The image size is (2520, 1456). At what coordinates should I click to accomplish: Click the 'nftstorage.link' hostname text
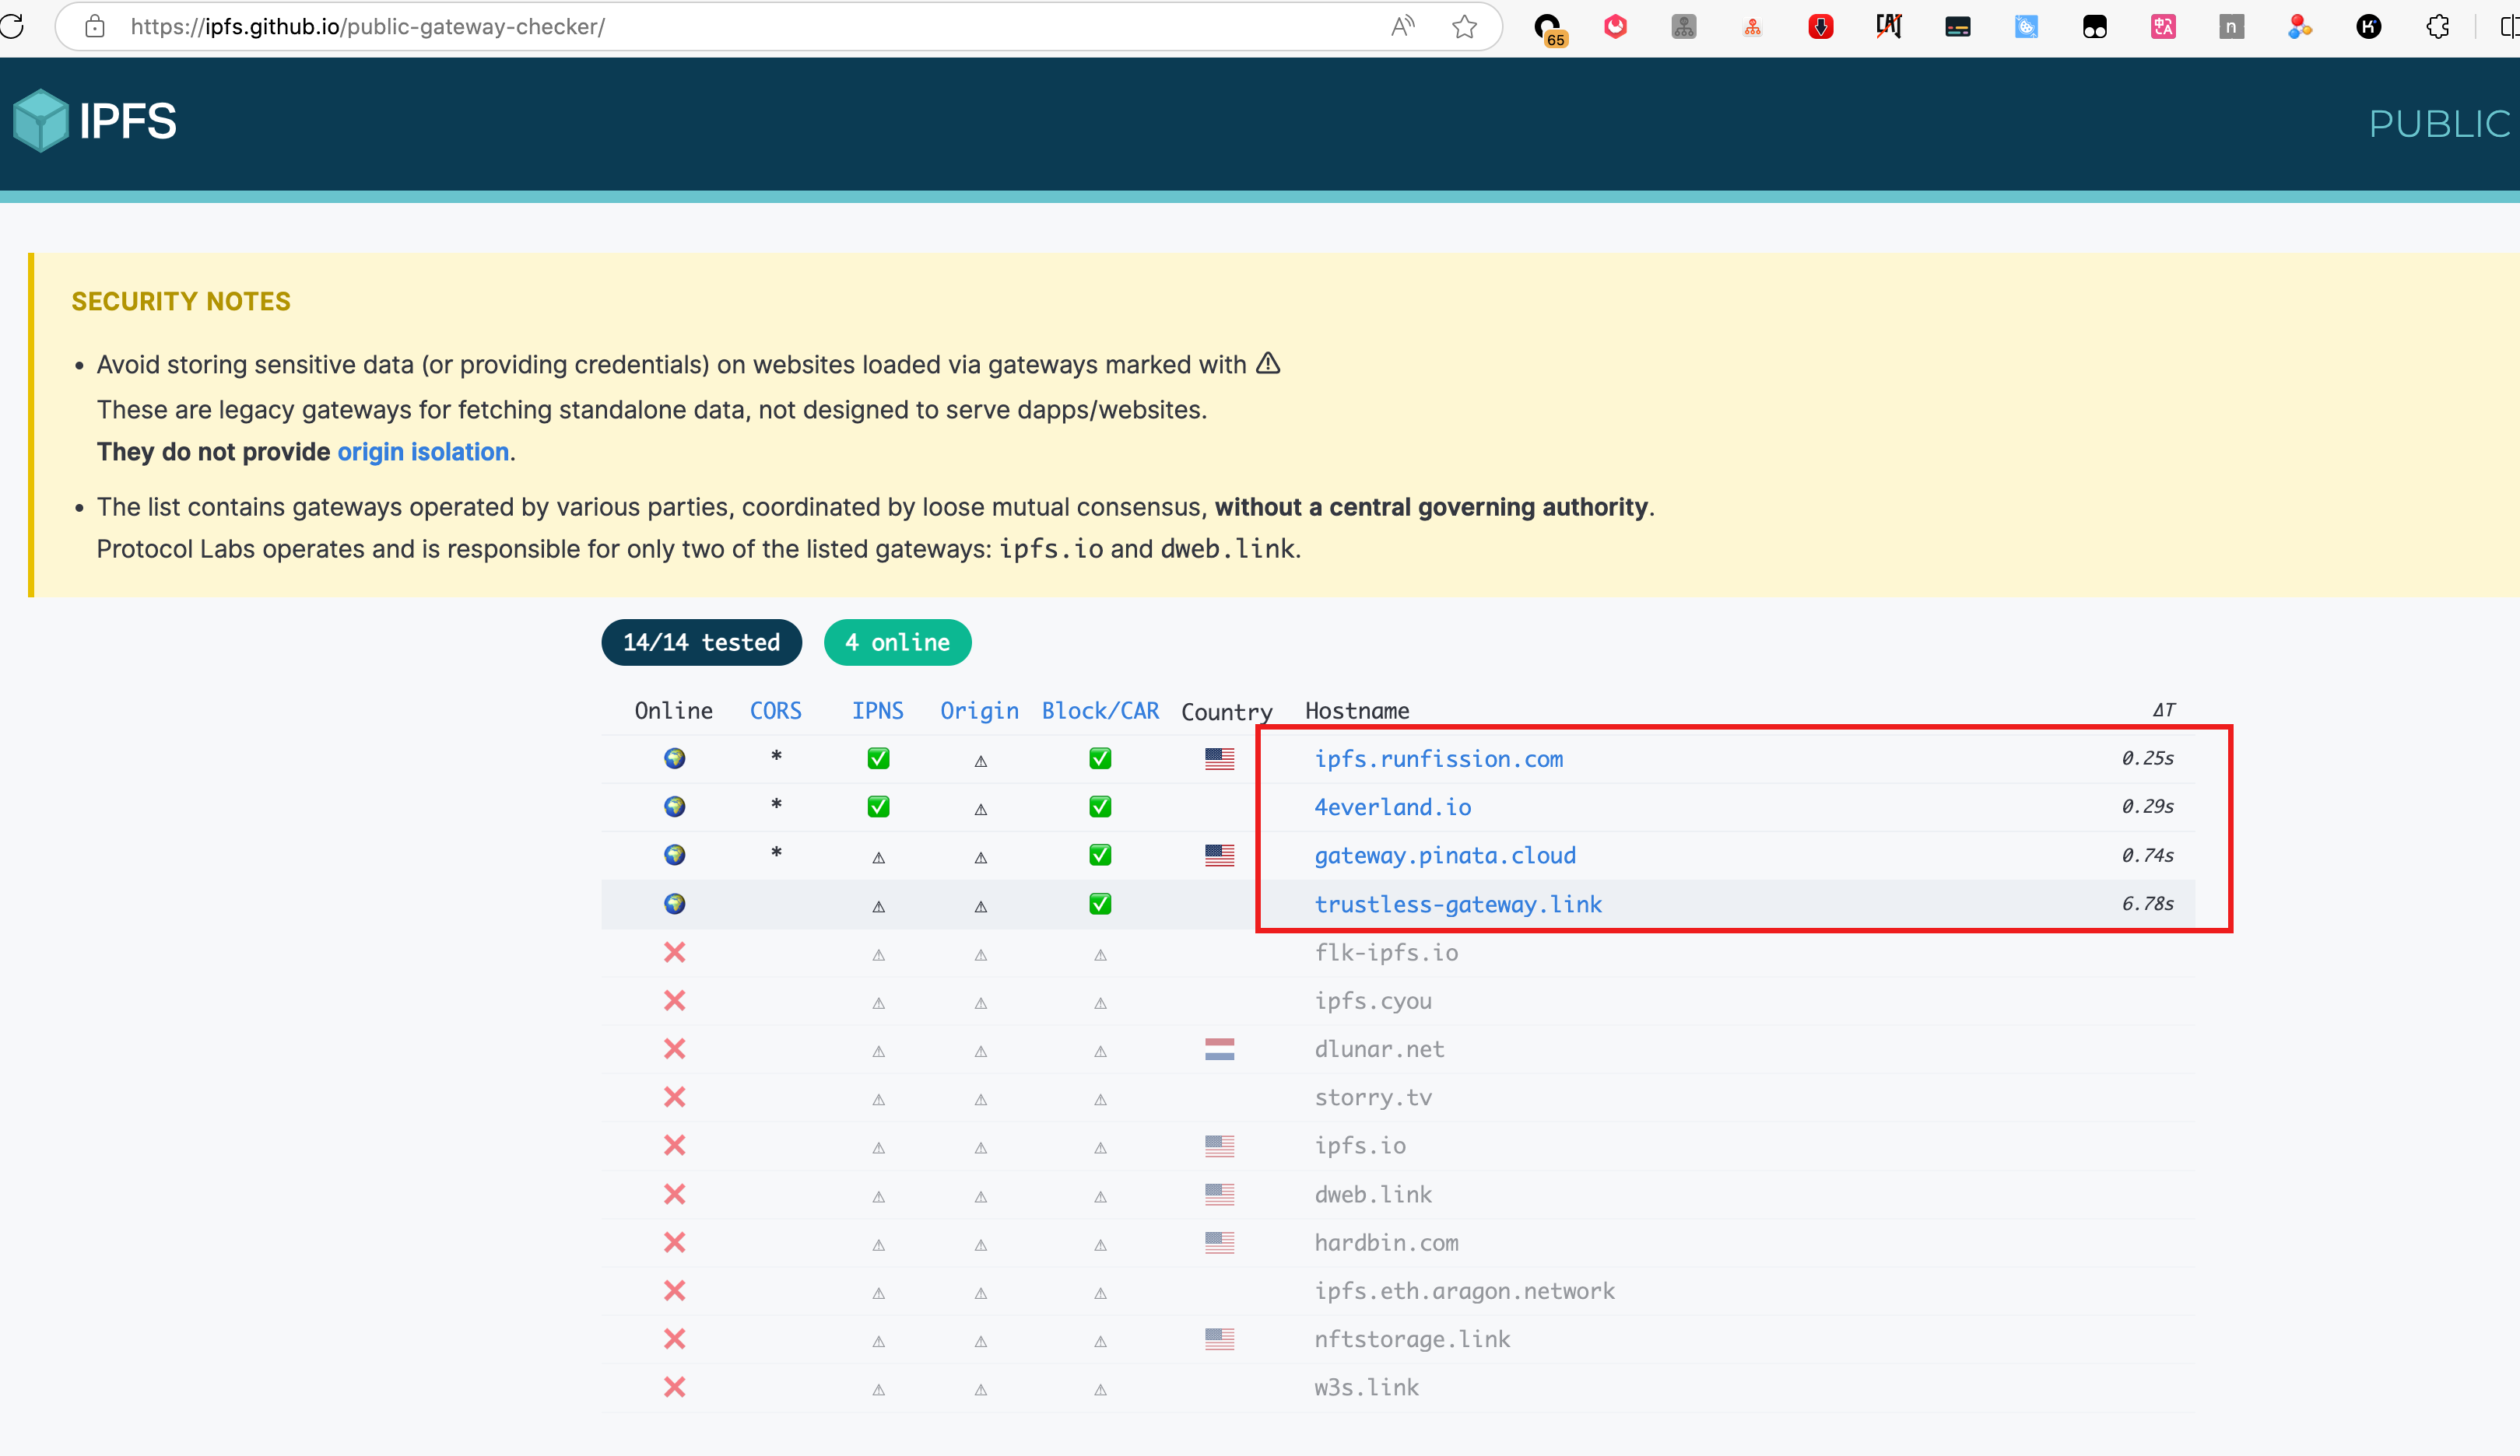pos(1412,1339)
